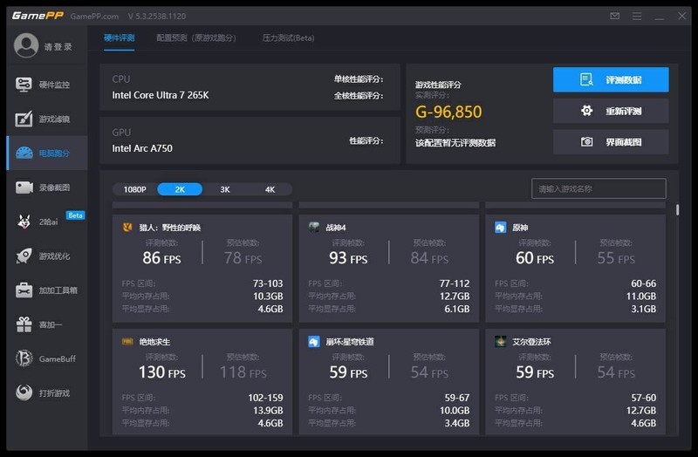This screenshot has width=698, height=457.
Task: Switch to 压力测试(Beta) tab
Action: pos(288,38)
